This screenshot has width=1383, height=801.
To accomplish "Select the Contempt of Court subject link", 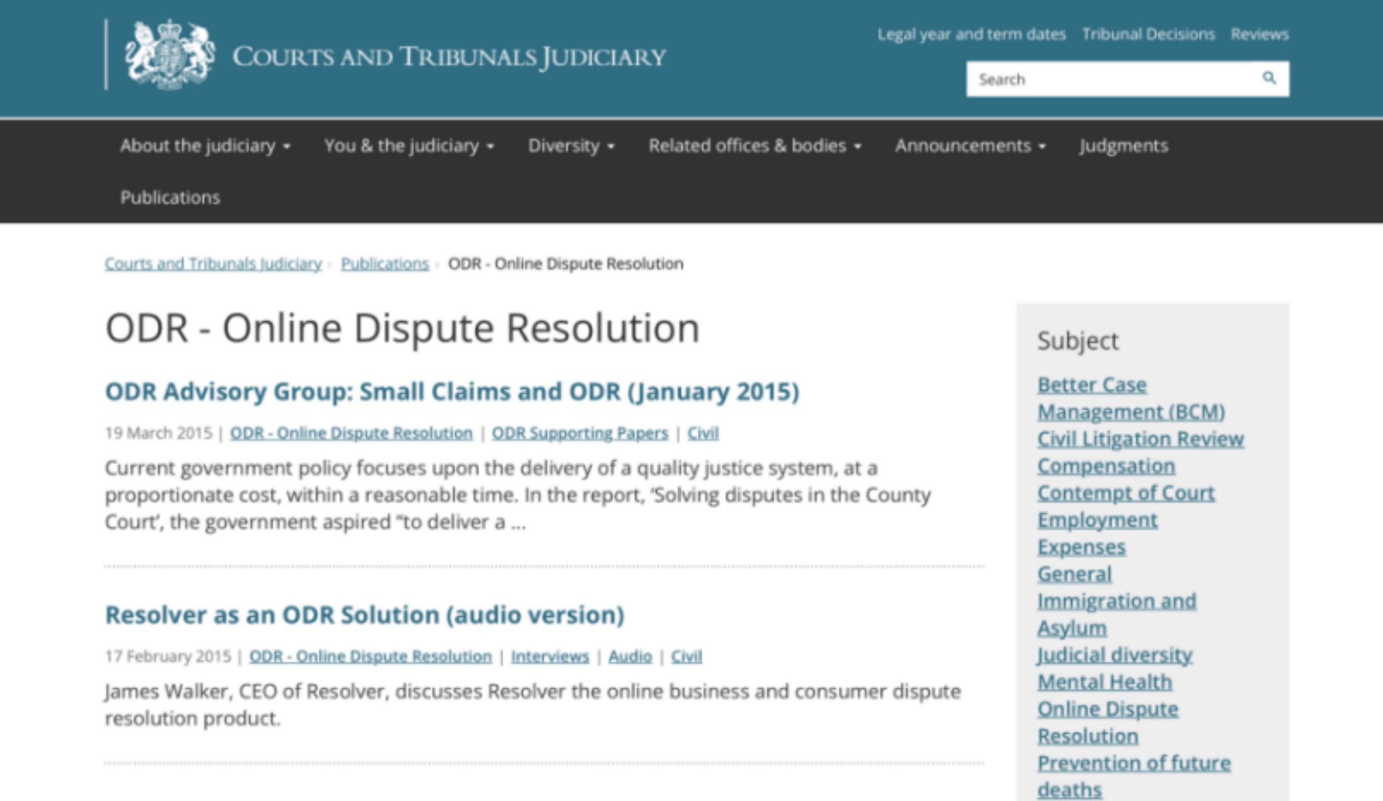I will coord(1125,493).
